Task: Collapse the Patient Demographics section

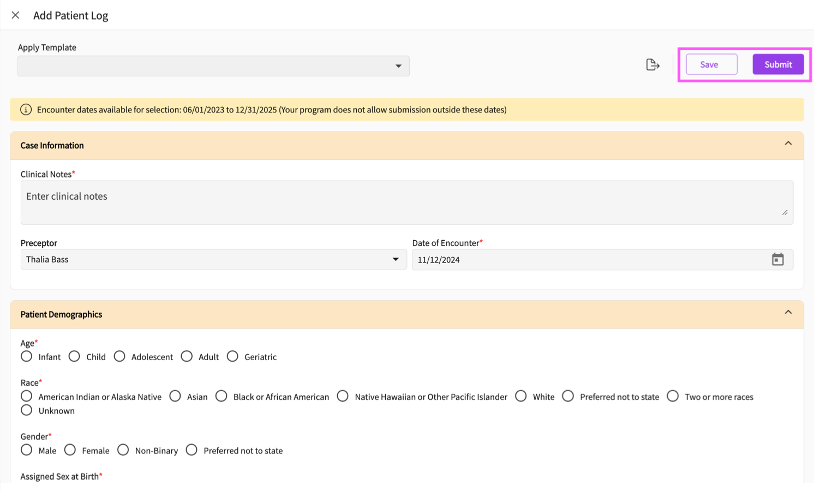Action: 788,313
